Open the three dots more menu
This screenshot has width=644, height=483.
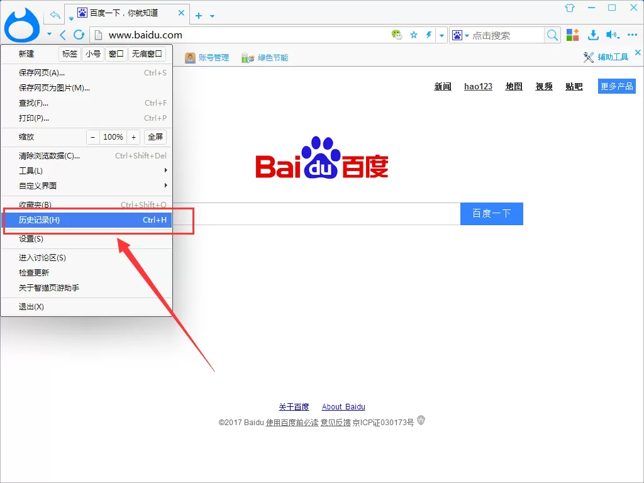(x=632, y=35)
